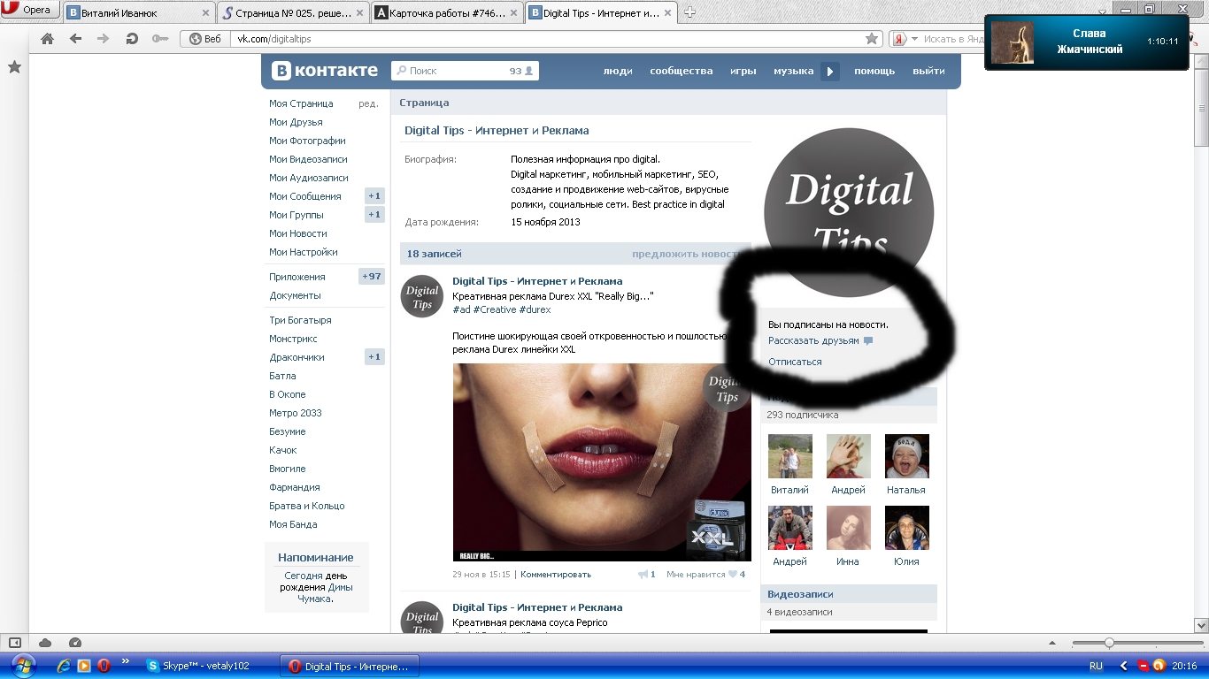
Task: Launch Internet Explorer from quick launch
Action: (64, 666)
